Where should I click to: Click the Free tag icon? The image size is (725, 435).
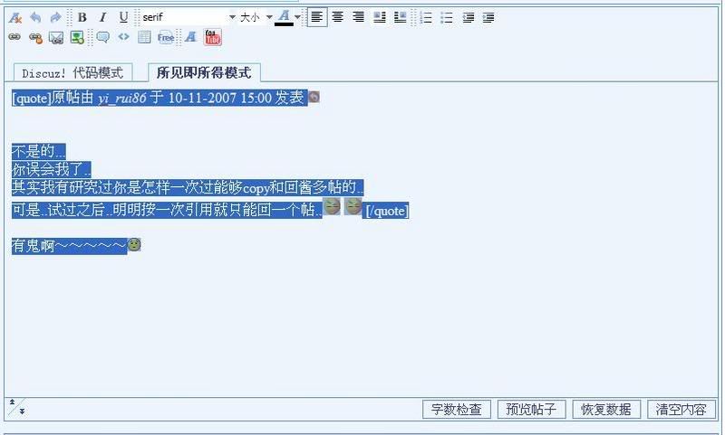coord(166,37)
